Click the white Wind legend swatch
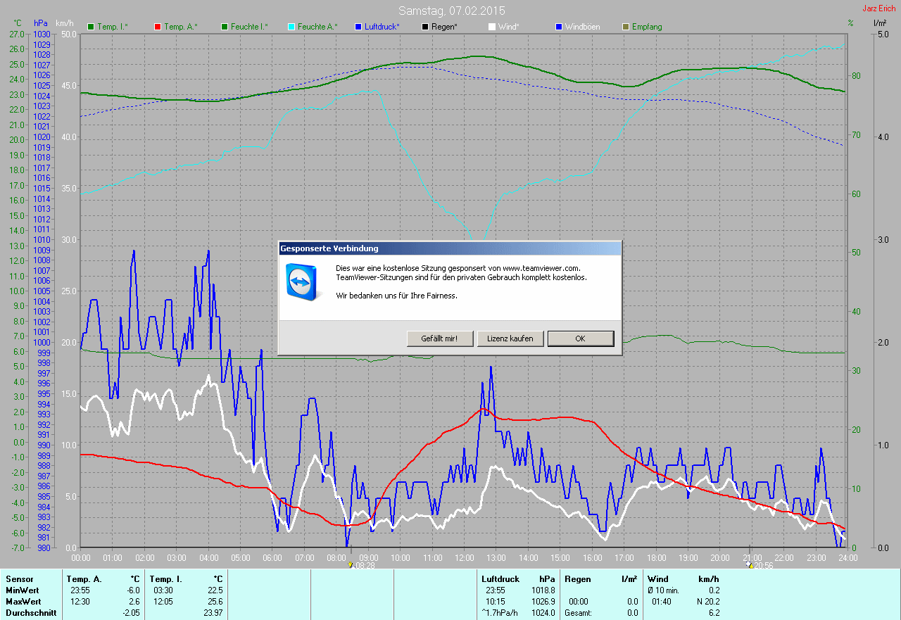Viewport: 901px width, 620px height. 491,27
